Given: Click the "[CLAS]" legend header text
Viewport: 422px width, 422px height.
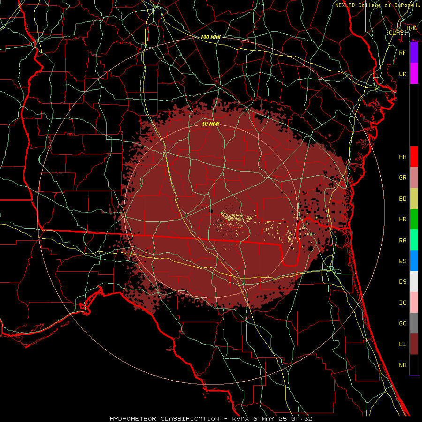Looking at the screenshot, I should point(396,32).
